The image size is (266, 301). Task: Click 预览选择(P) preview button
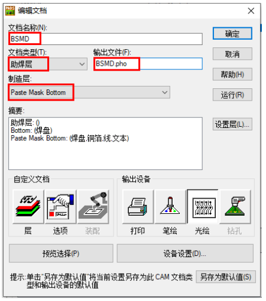61,254
